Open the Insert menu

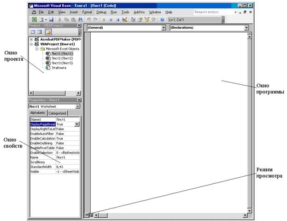pyautogui.click(x=74, y=12)
